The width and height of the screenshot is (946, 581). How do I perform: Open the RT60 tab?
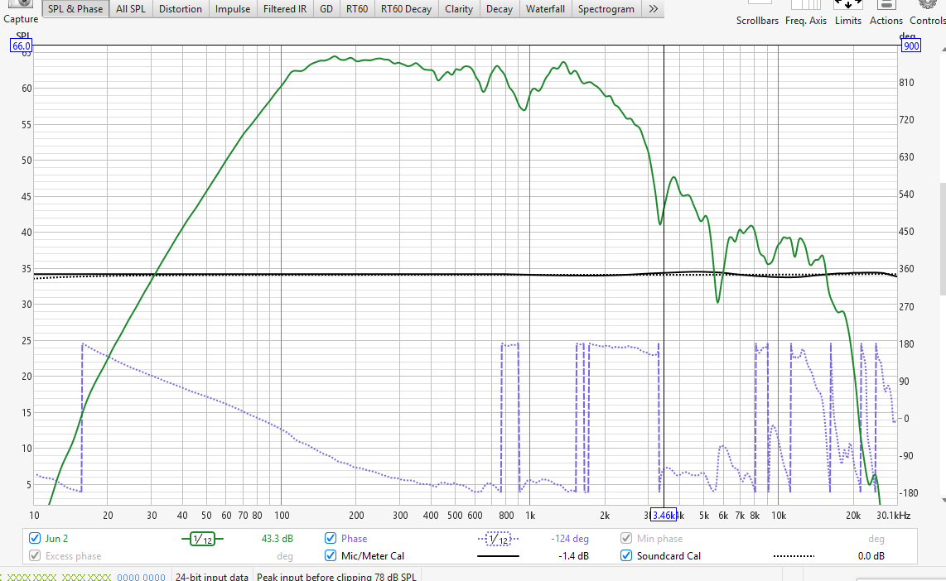[x=357, y=9]
